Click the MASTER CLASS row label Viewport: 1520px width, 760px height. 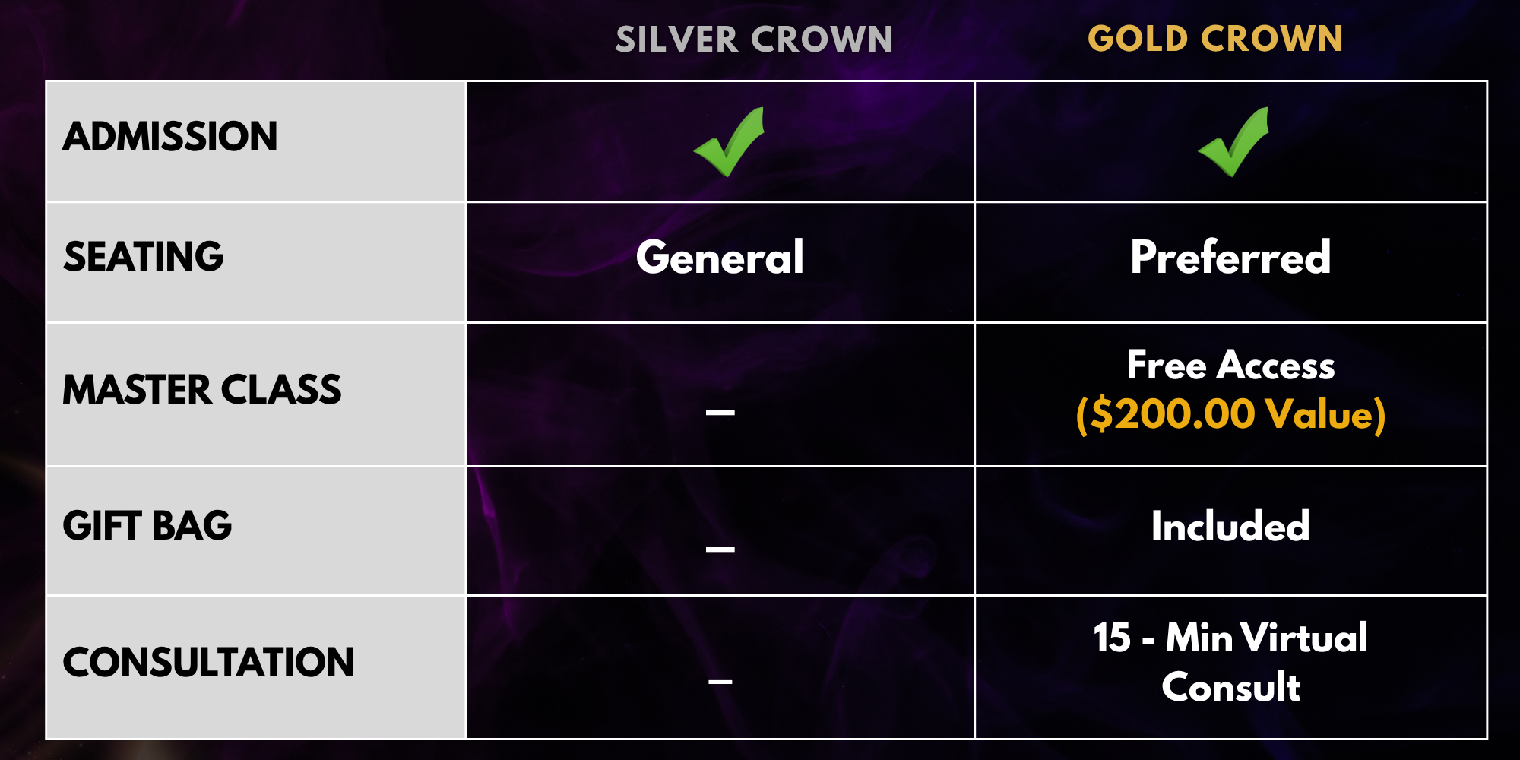[x=202, y=390]
